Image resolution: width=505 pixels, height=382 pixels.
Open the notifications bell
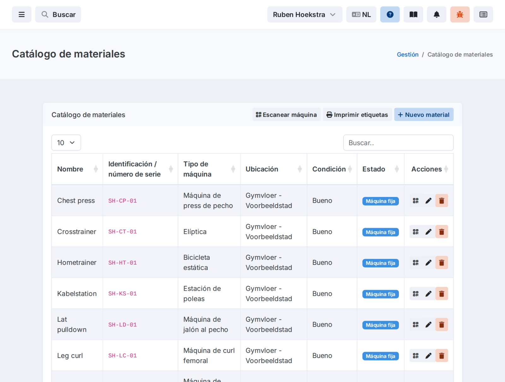[437, 15]
